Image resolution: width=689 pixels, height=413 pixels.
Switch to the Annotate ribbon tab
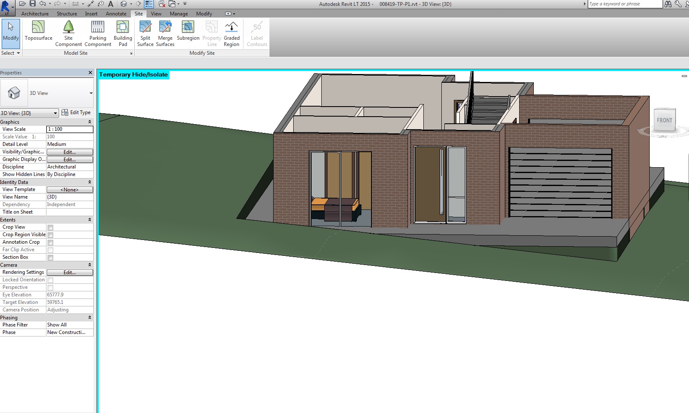pyautogui.click(x=116, y=14)
